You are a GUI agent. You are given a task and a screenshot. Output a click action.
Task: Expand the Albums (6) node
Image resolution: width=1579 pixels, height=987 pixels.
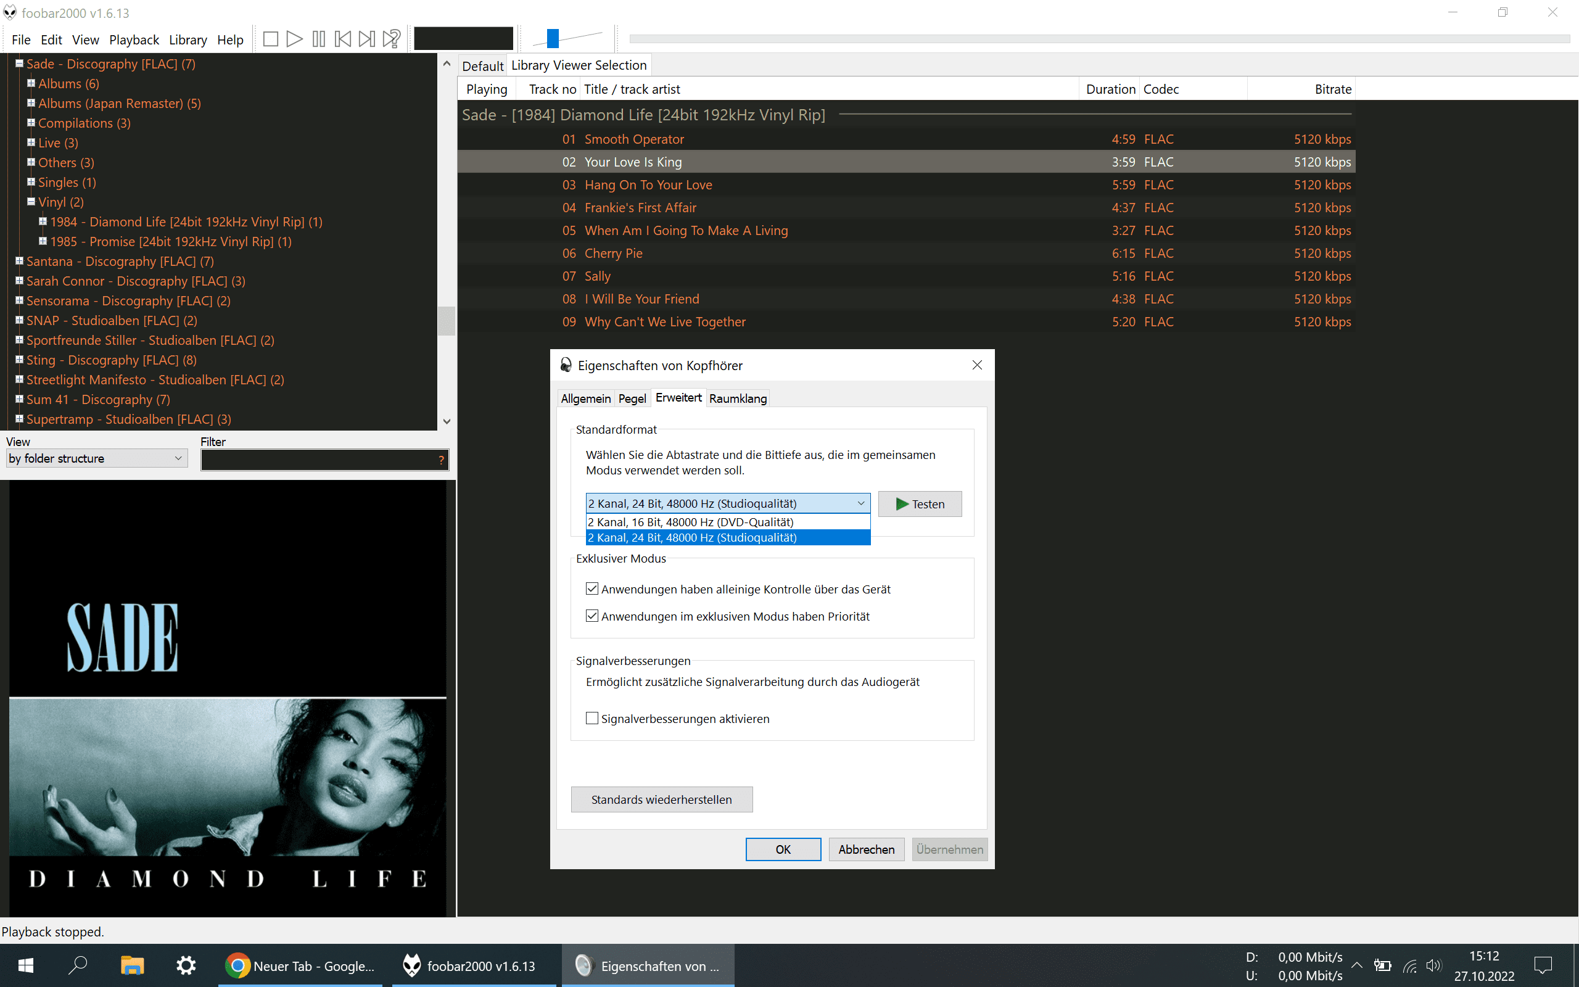(31, 83)
